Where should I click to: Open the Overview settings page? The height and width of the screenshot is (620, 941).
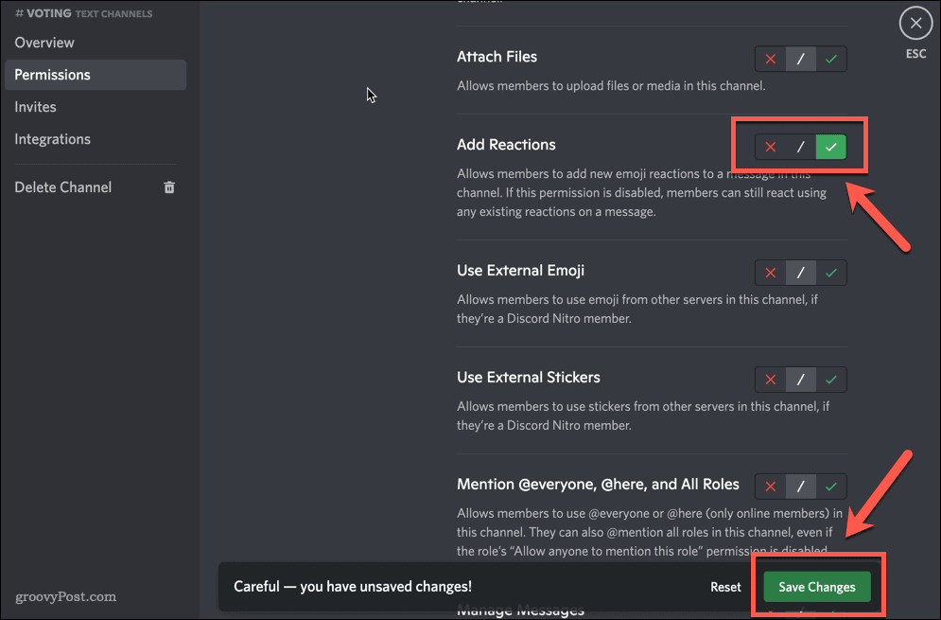click(44, 43)
